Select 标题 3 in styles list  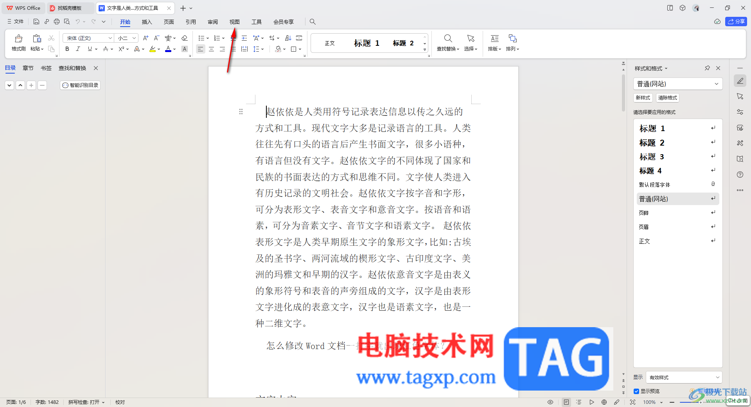[x=677, y=157]
